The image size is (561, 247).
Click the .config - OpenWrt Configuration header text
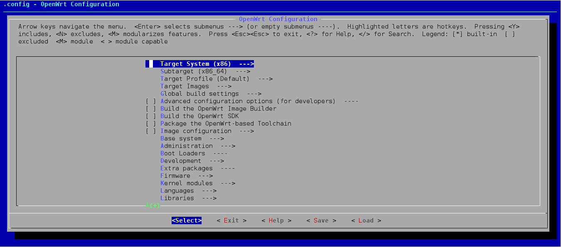click(x=61, y=4)
